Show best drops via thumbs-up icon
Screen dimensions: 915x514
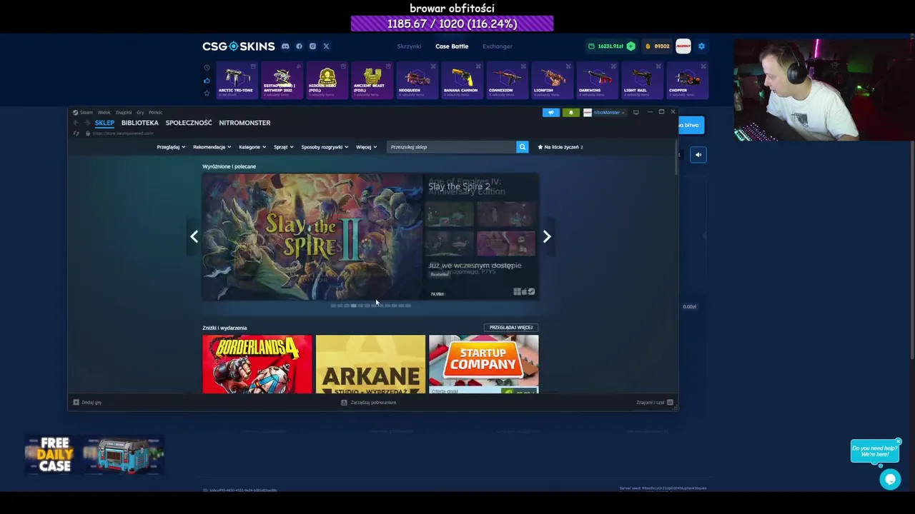point(207,80)
